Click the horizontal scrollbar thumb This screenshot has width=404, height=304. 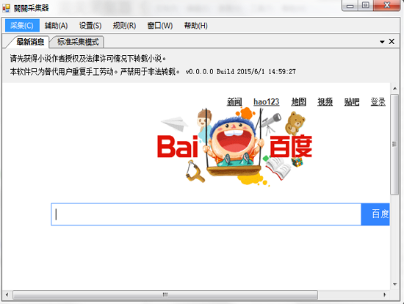pyautogui.click(x=165, y=294)
